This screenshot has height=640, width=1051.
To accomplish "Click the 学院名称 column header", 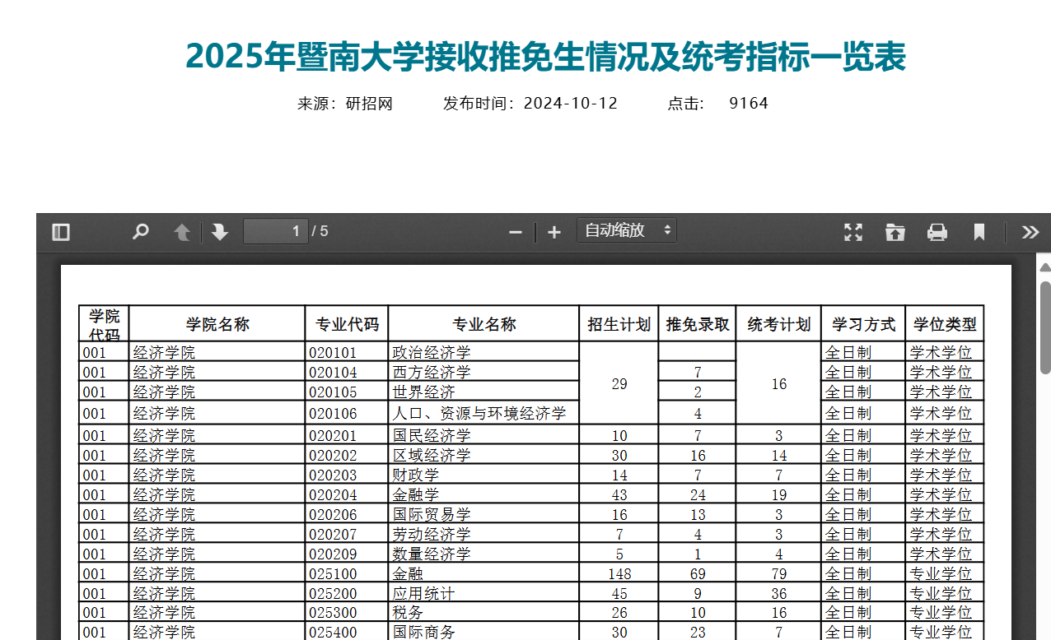I will coord(217,324).
